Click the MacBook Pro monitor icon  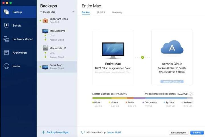(45, 31)
